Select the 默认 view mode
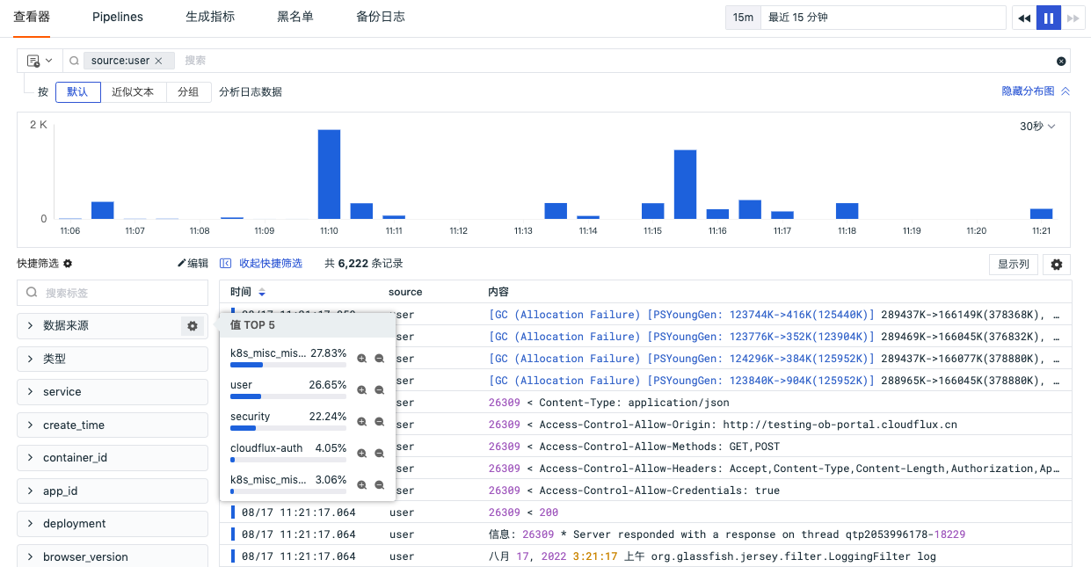 78,92
